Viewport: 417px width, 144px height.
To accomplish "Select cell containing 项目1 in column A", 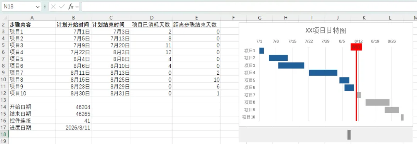I will [x=32, y=32].
